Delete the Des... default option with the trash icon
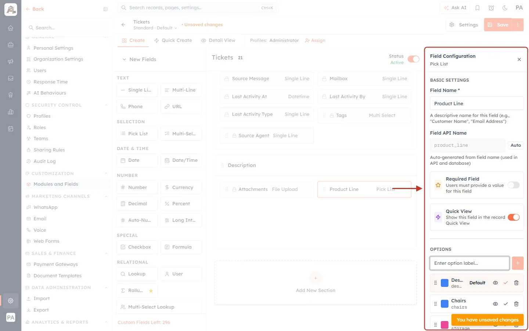This screenshot has height=331, width=529. (x=516, y=283)
